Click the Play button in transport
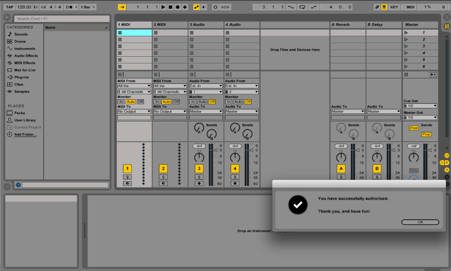This screenshot has width=451, height=271. coord(163,7)
